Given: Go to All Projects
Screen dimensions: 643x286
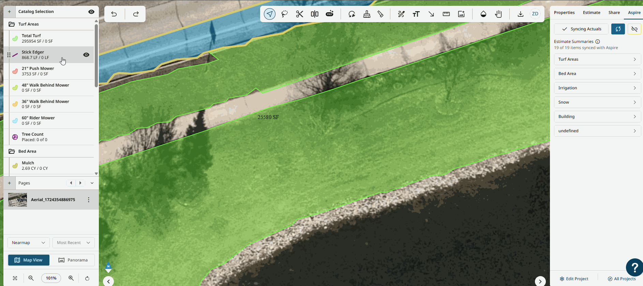Looking at the screenshot, I should click(622, 279).
